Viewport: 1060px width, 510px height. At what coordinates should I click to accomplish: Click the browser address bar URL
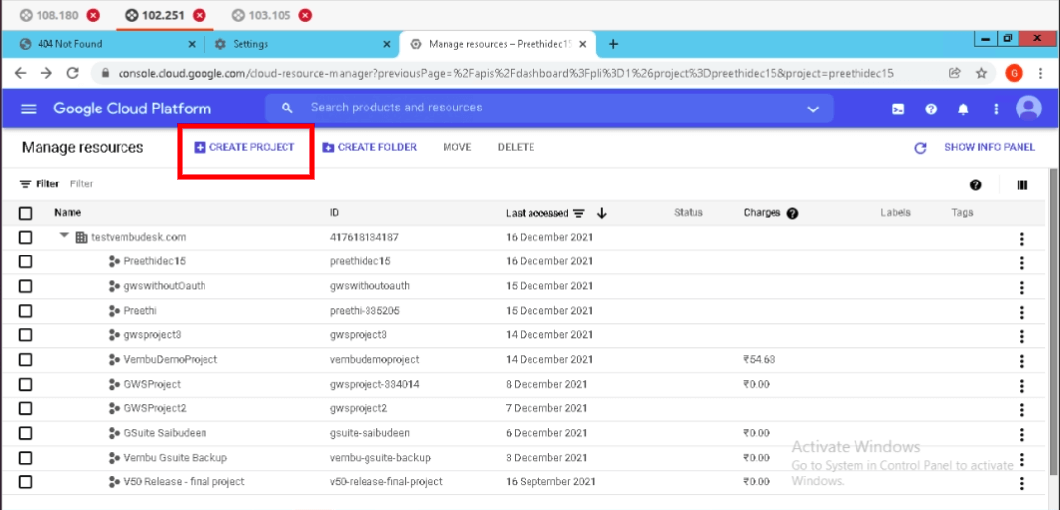point(507,73)
